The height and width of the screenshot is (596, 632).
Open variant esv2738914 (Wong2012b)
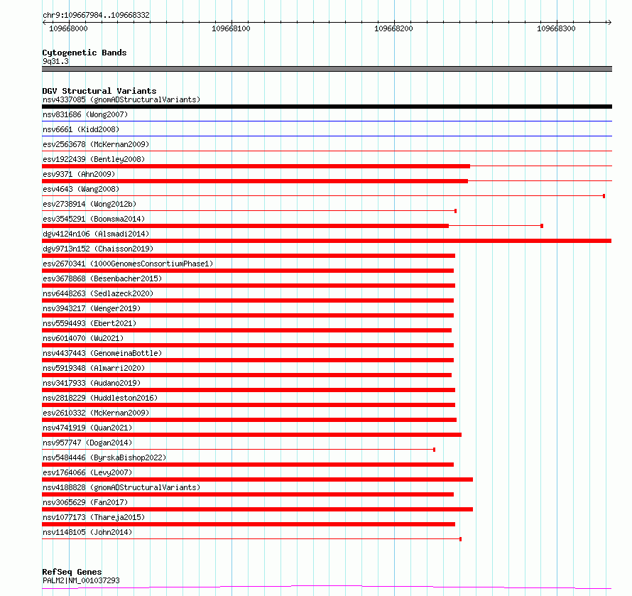point(89,204)
